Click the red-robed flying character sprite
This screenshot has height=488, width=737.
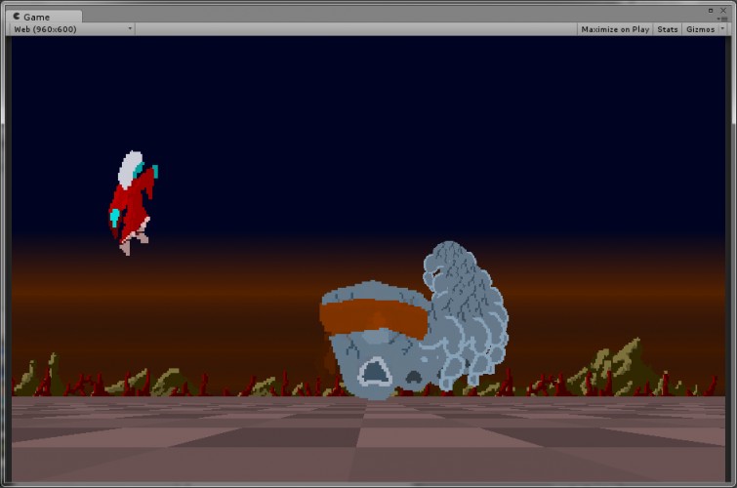[x=133, y=203]
